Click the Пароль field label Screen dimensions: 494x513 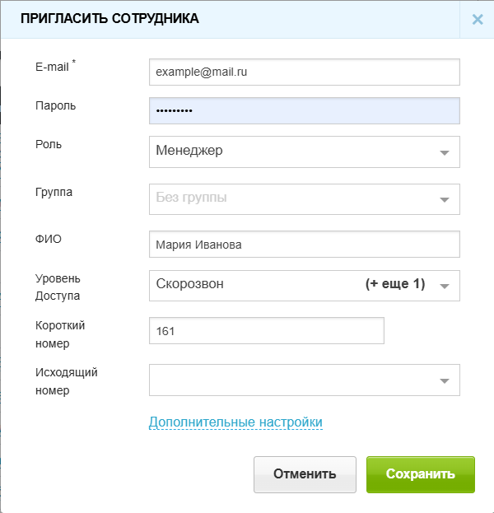click(55, 105)
